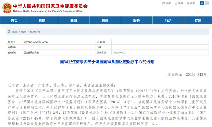Open the mailbox envelope icon

[164, 3]
